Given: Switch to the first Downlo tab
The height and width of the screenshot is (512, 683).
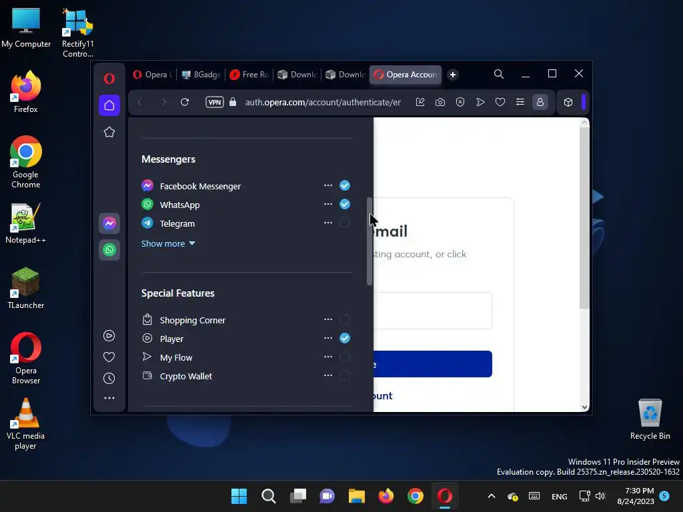Looking at the screenshot, I should 297,75.
